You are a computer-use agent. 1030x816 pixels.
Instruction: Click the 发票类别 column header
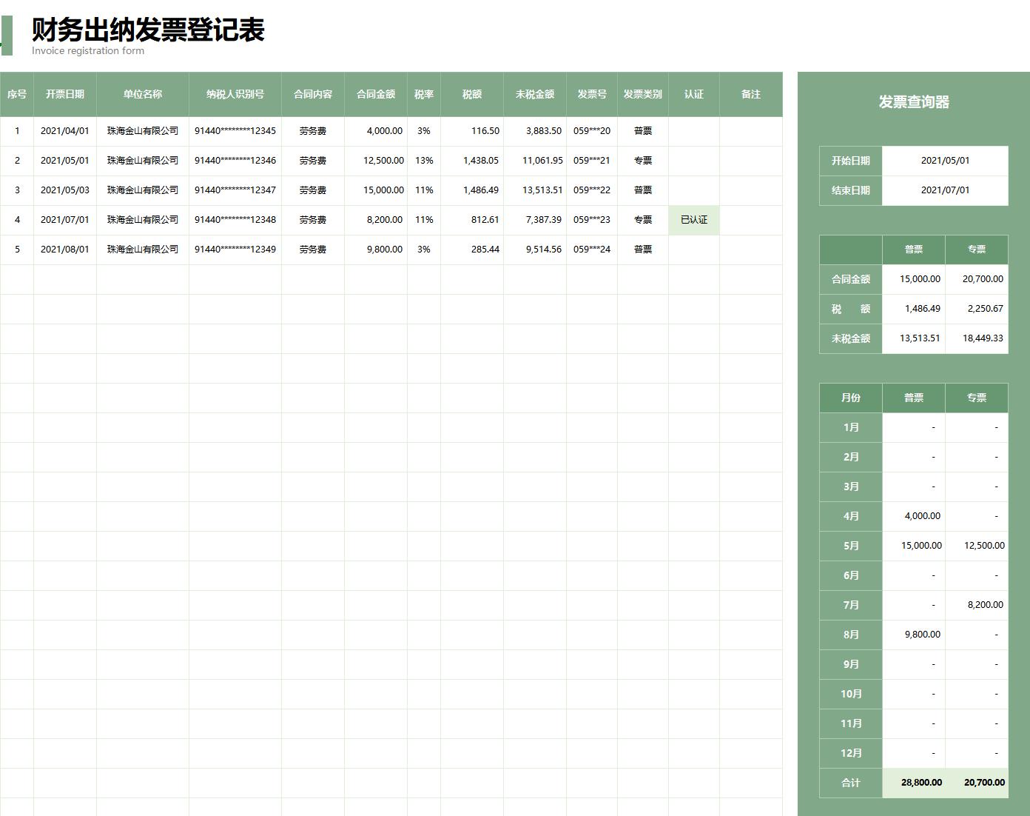click(x=642, y=94)
